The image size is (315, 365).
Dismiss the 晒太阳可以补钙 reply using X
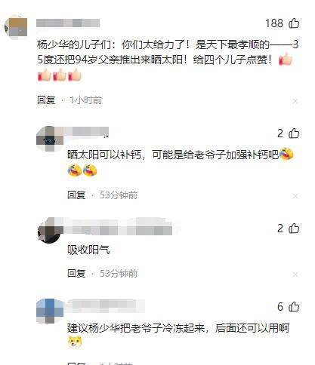click(x=295, y=196)
